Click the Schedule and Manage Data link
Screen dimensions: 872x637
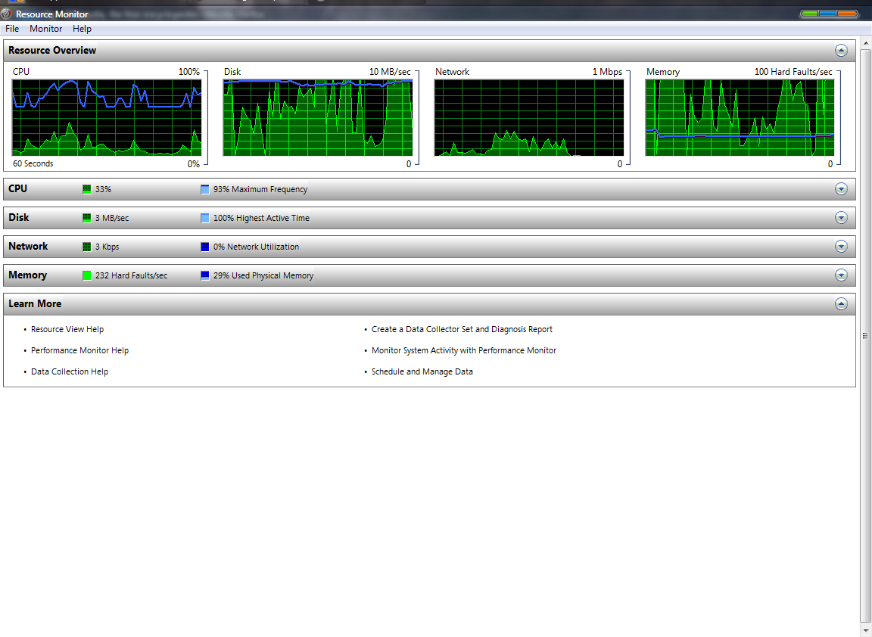422,371
